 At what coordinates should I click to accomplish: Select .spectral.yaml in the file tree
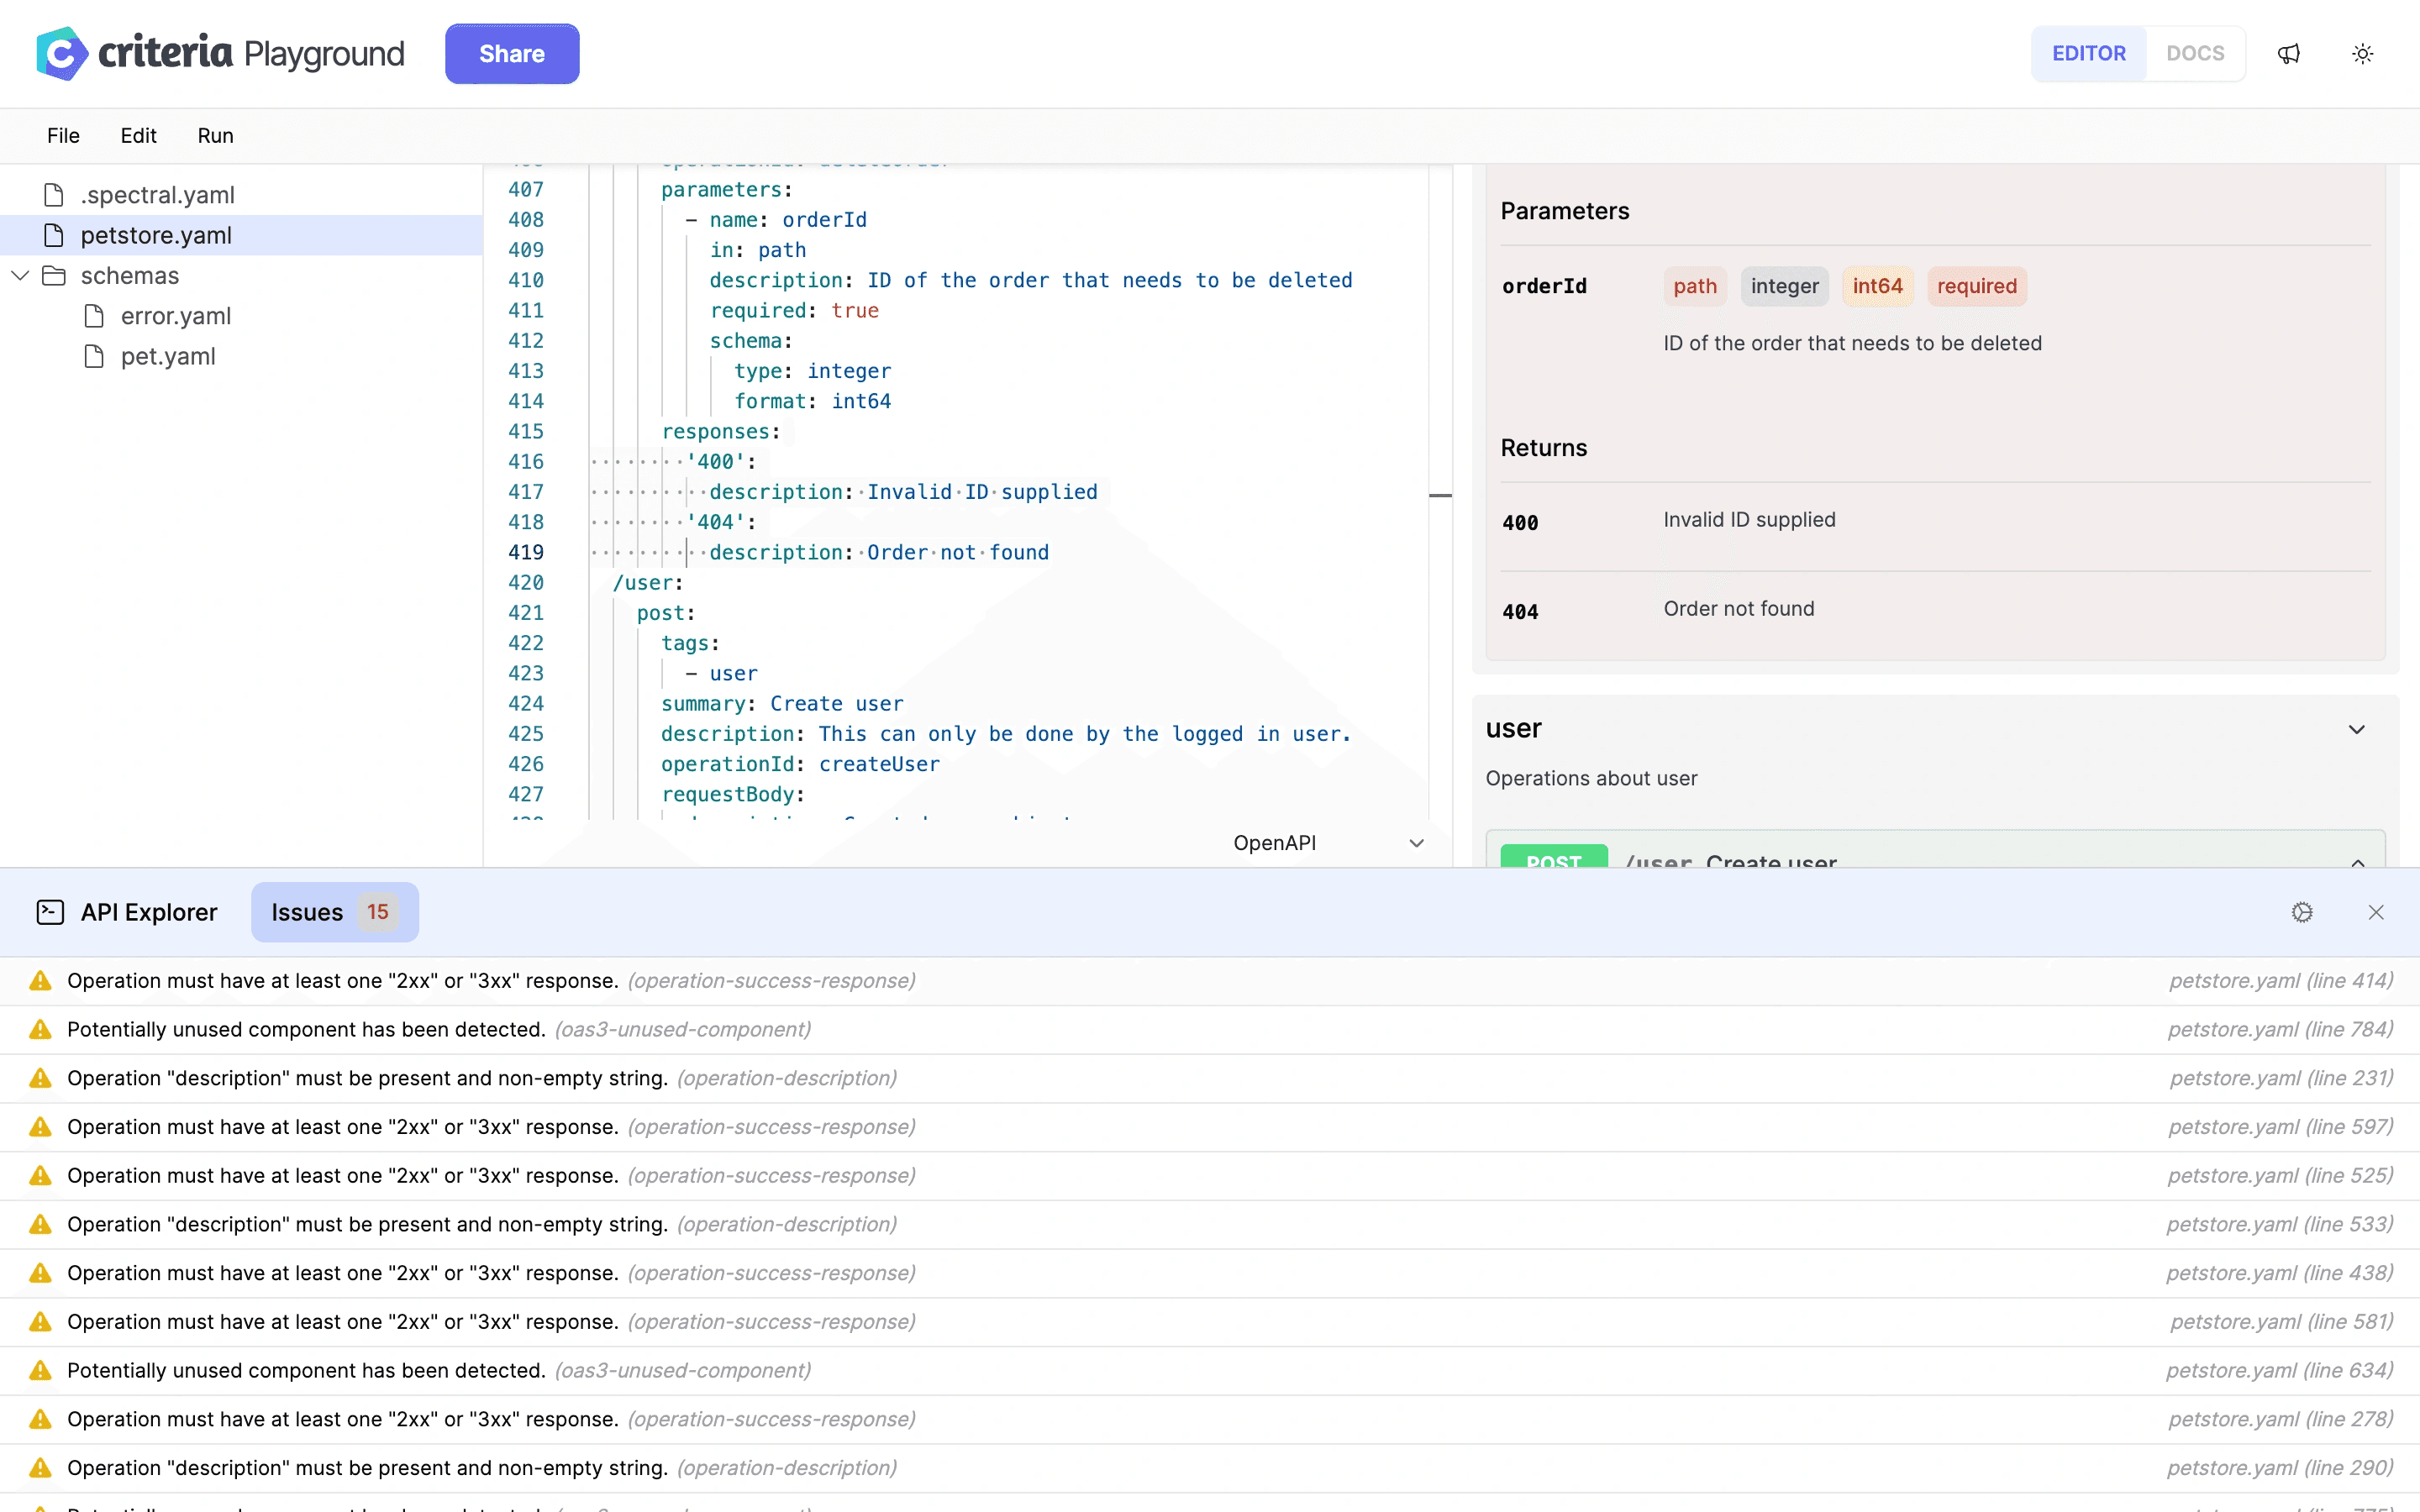[x=157, y=194]
